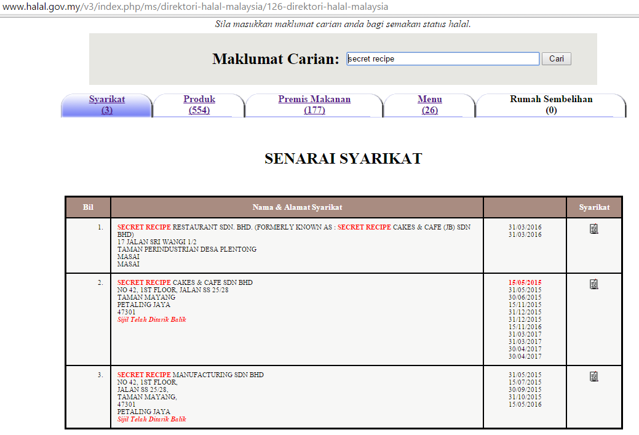Open company details icon for Secret Recipe Manufacturing
Screen dimensions: 639x435
[x=593, y=377]
